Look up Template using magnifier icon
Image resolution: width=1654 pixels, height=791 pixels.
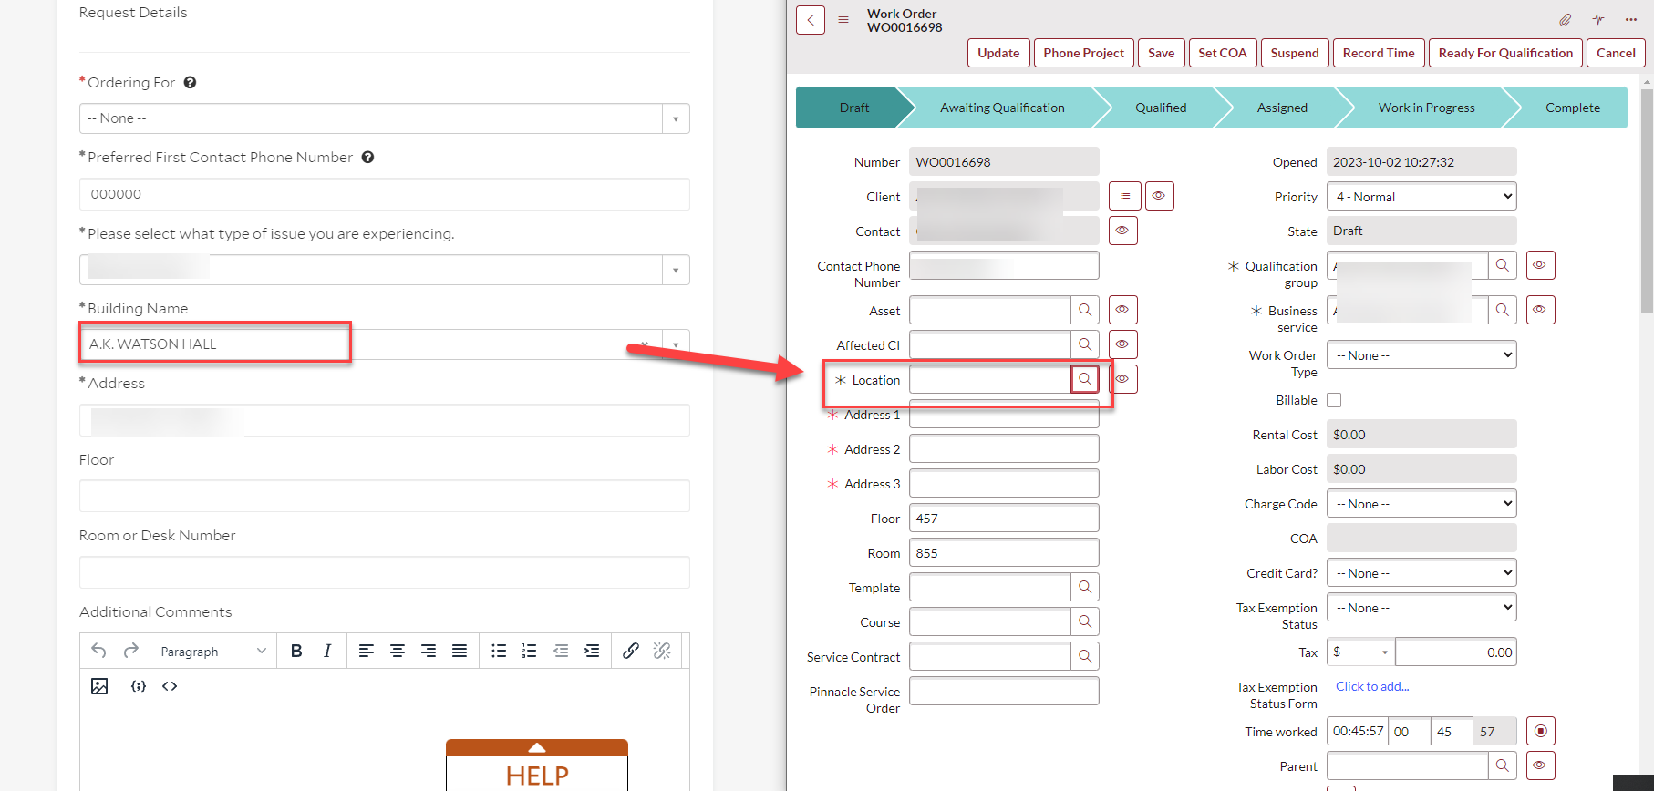tap(1085, 587)
